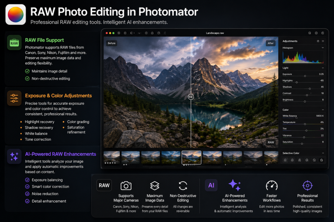This screenshot has height=222, width=334.
Task: Toggle the Exposure balancing checkmark
Action: [x=27, y=180]
